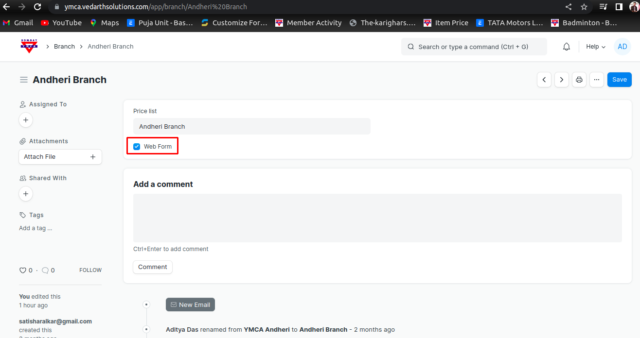Click the Bombay YMCA logo

coord(29,46)
